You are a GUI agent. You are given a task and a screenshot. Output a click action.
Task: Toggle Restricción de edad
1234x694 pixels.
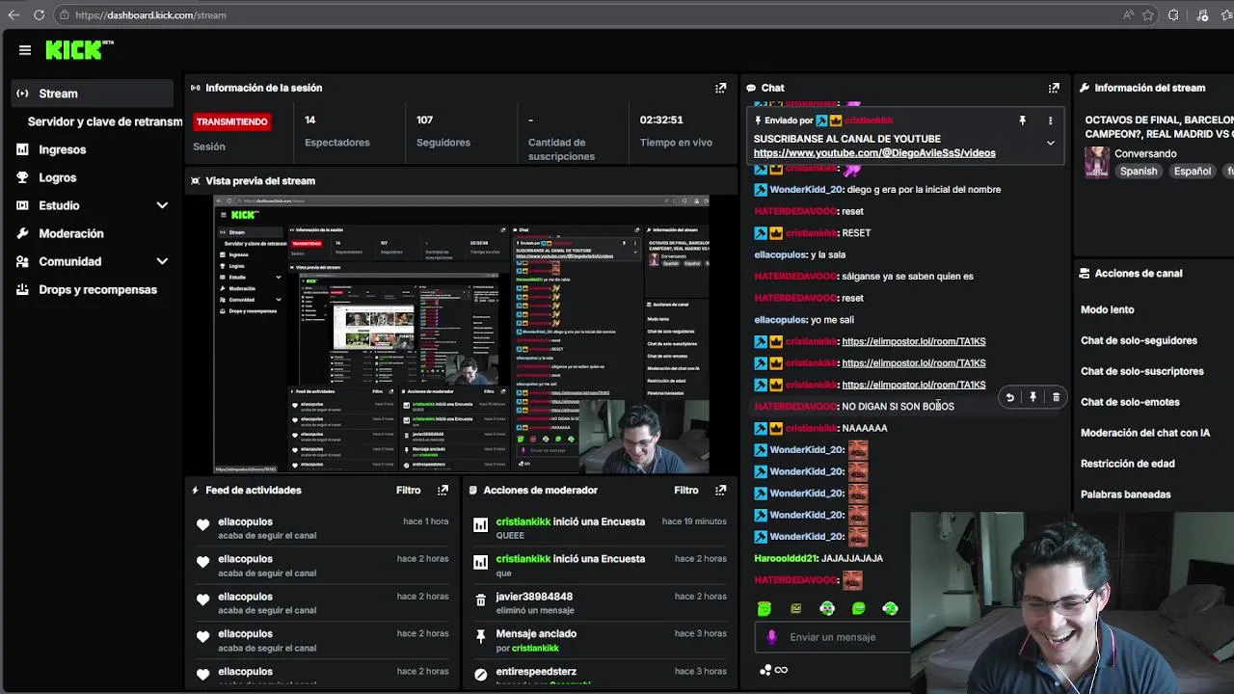point(1128,464)
